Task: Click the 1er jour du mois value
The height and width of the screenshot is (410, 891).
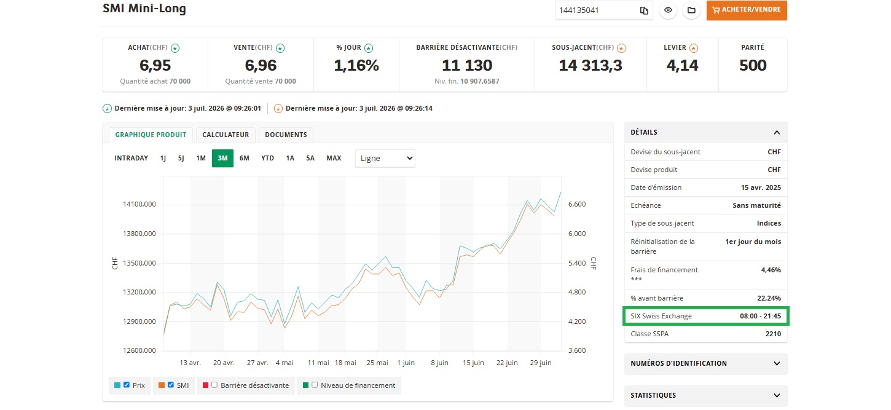Action: click(753, 242)
